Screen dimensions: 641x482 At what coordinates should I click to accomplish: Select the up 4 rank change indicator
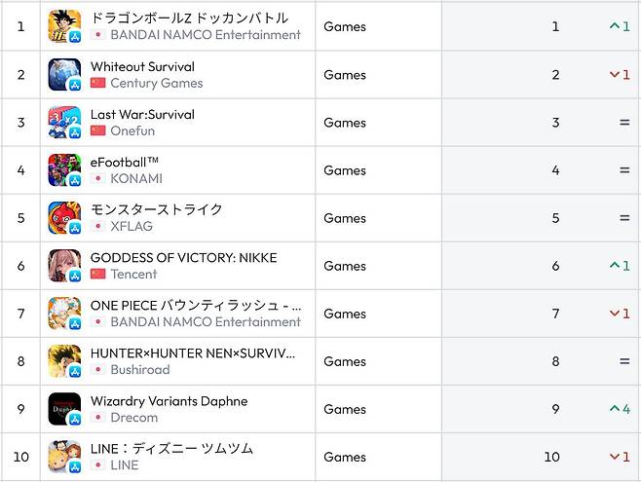[620, 409]
